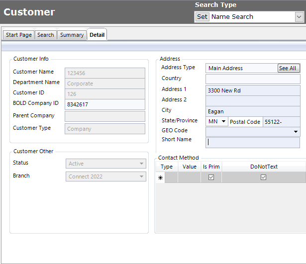Image resolution: width=306 pixels, height=264 pixels.
Task: Click the Value column header
Action: [189, 167]
